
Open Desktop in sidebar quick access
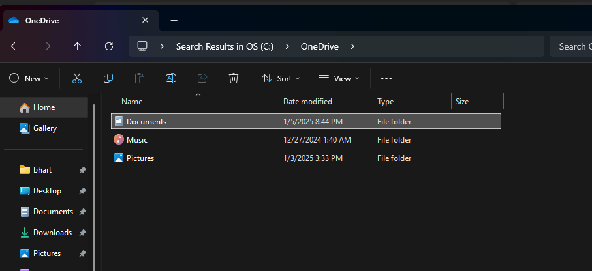[x=44, y=191]
